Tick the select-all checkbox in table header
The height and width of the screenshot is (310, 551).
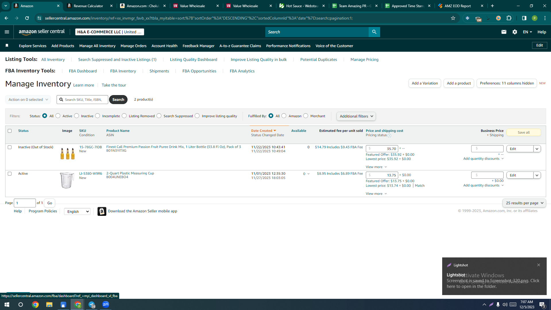tap(9, 131)
